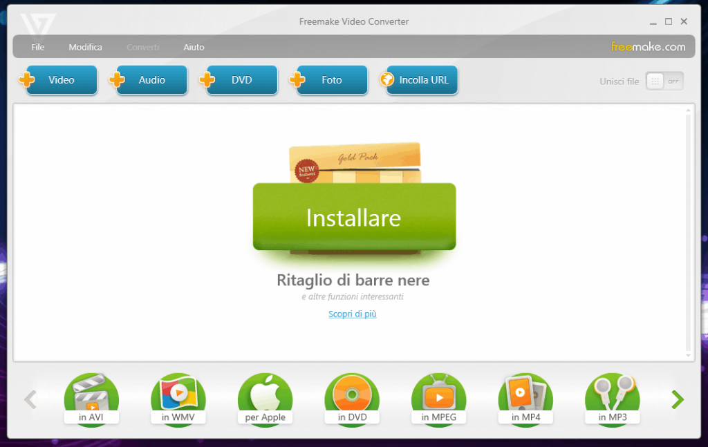Choose the 'in WMV' conversion icon

[x=178, y=399]
